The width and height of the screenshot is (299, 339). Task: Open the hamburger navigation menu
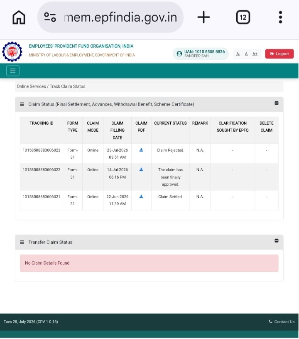click(13, 71)
